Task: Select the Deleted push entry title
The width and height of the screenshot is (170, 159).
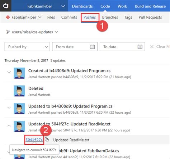Action: click(36, 88)
